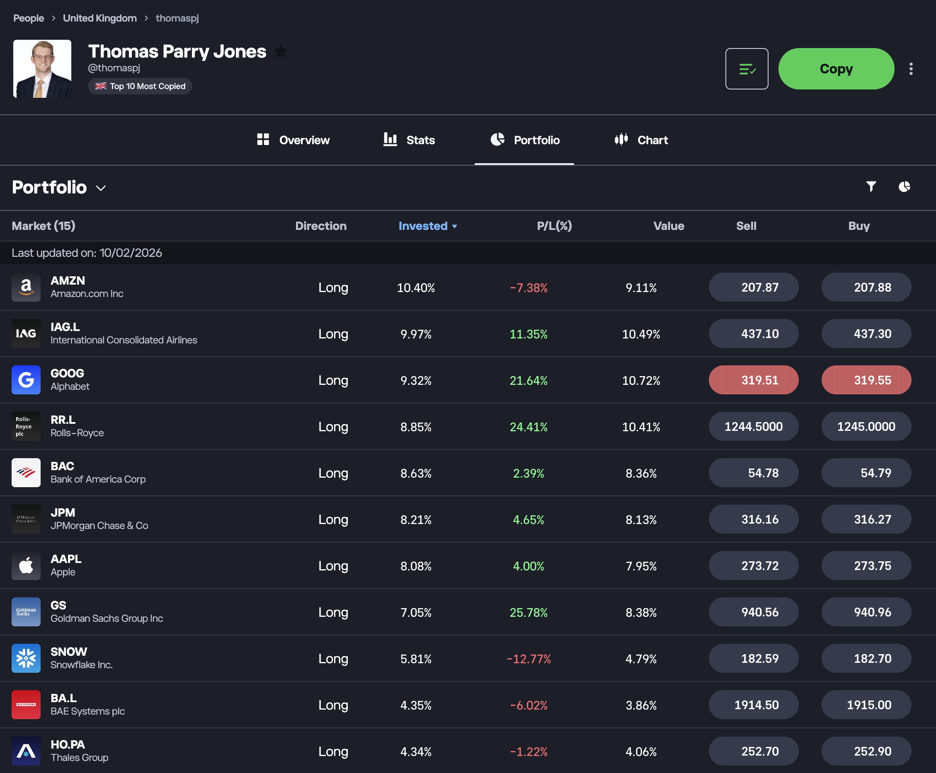Buy IAG.L at 437.30
The height and width of the screenshot is (773, 936).
[866, 333]
